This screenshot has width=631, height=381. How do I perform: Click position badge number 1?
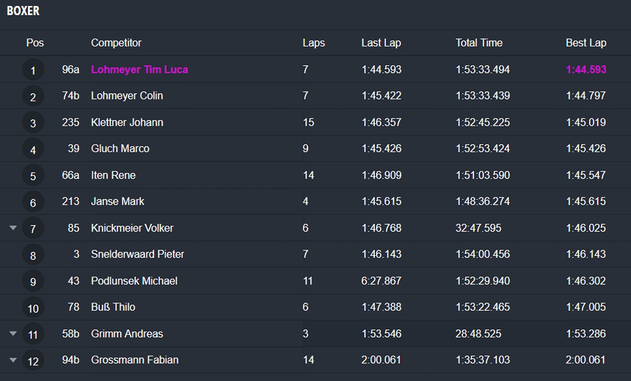click(x=33, y=70)
